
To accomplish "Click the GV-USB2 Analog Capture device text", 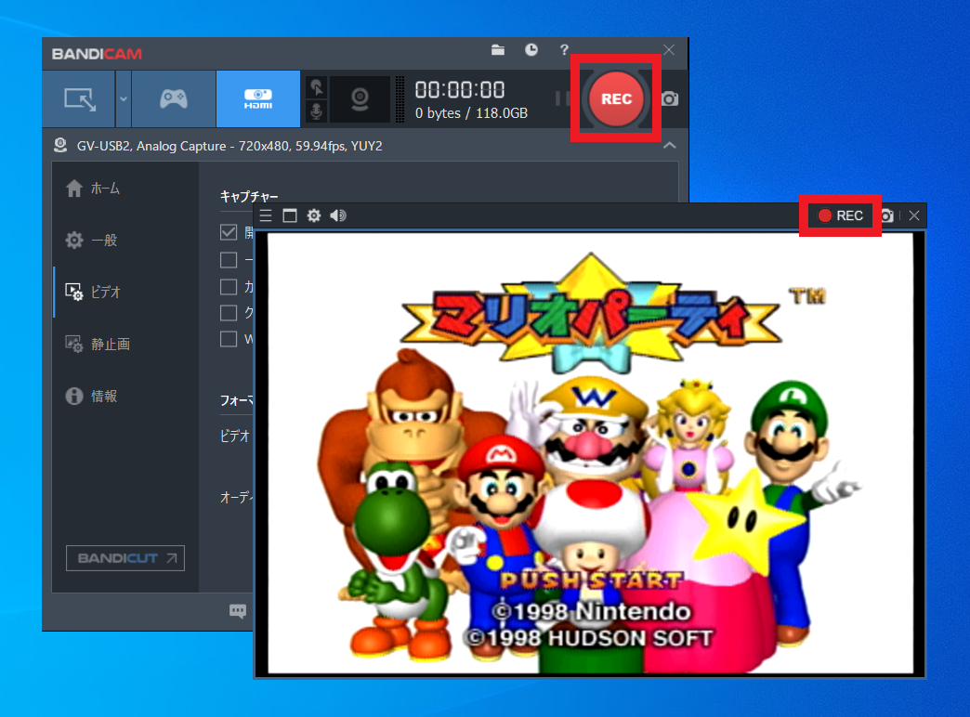I will click(229, 146).
